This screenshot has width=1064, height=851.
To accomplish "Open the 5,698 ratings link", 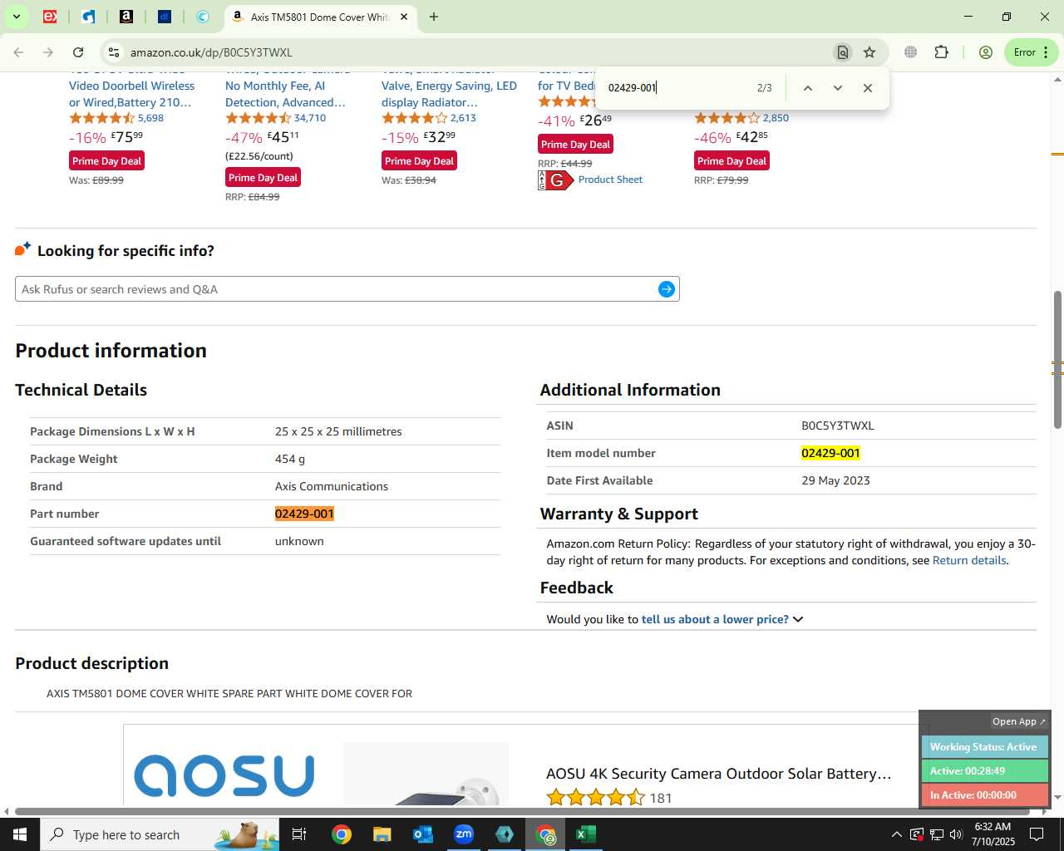I will coord(150,118).
